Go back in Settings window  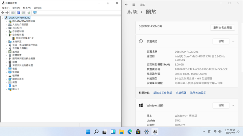(126, 5)
